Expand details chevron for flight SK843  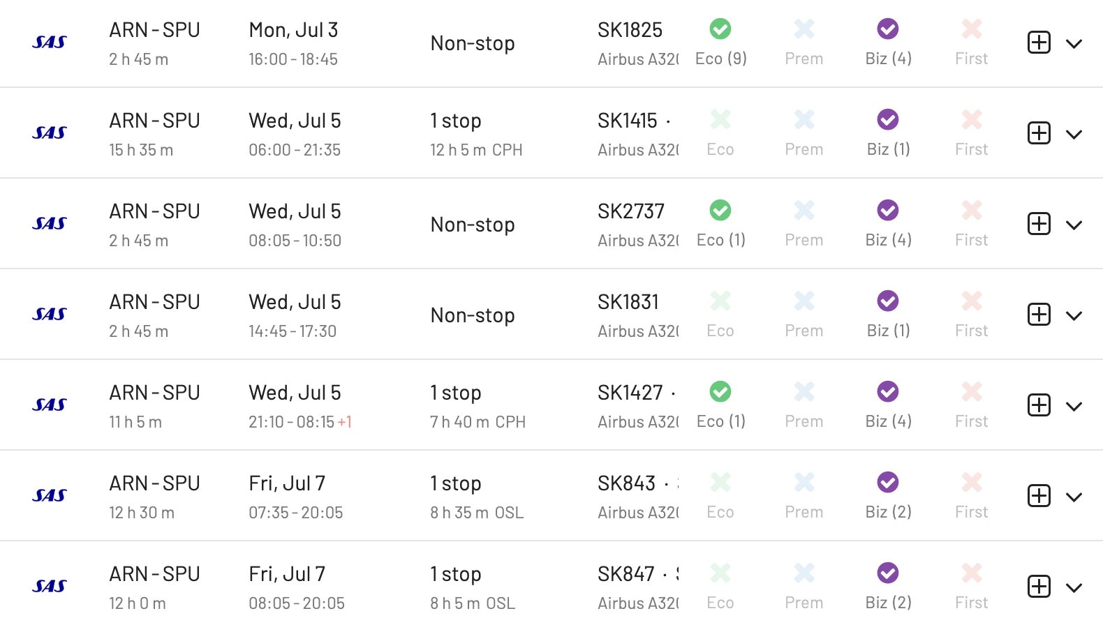(1074, 497)
